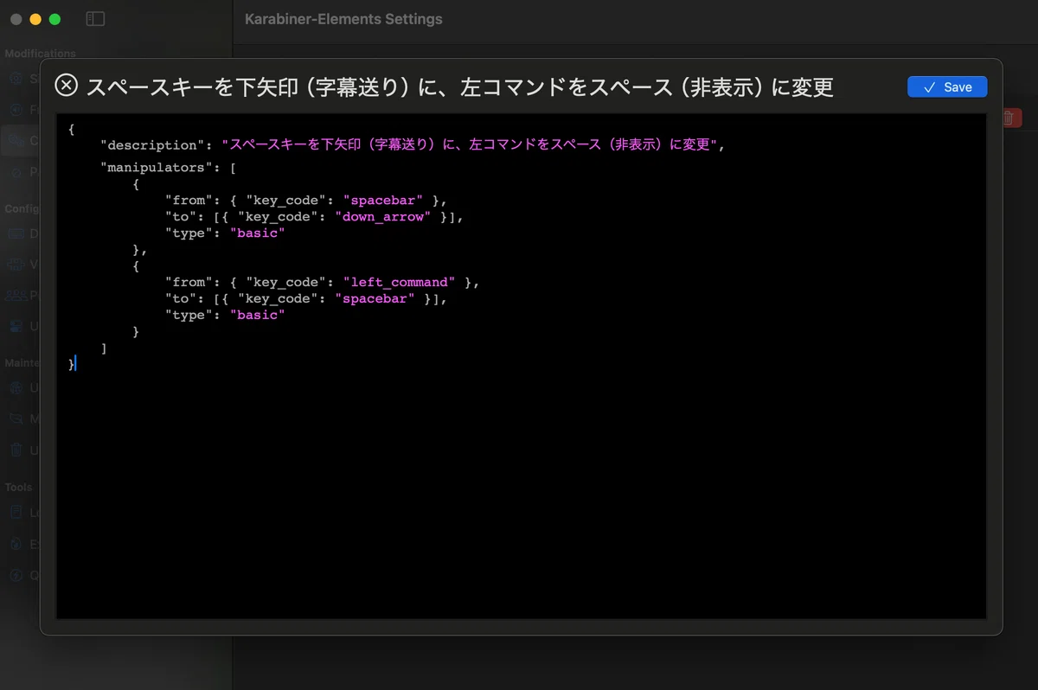
Task: Open Devices via the keyboard sidebar icon
Action: 16,233
